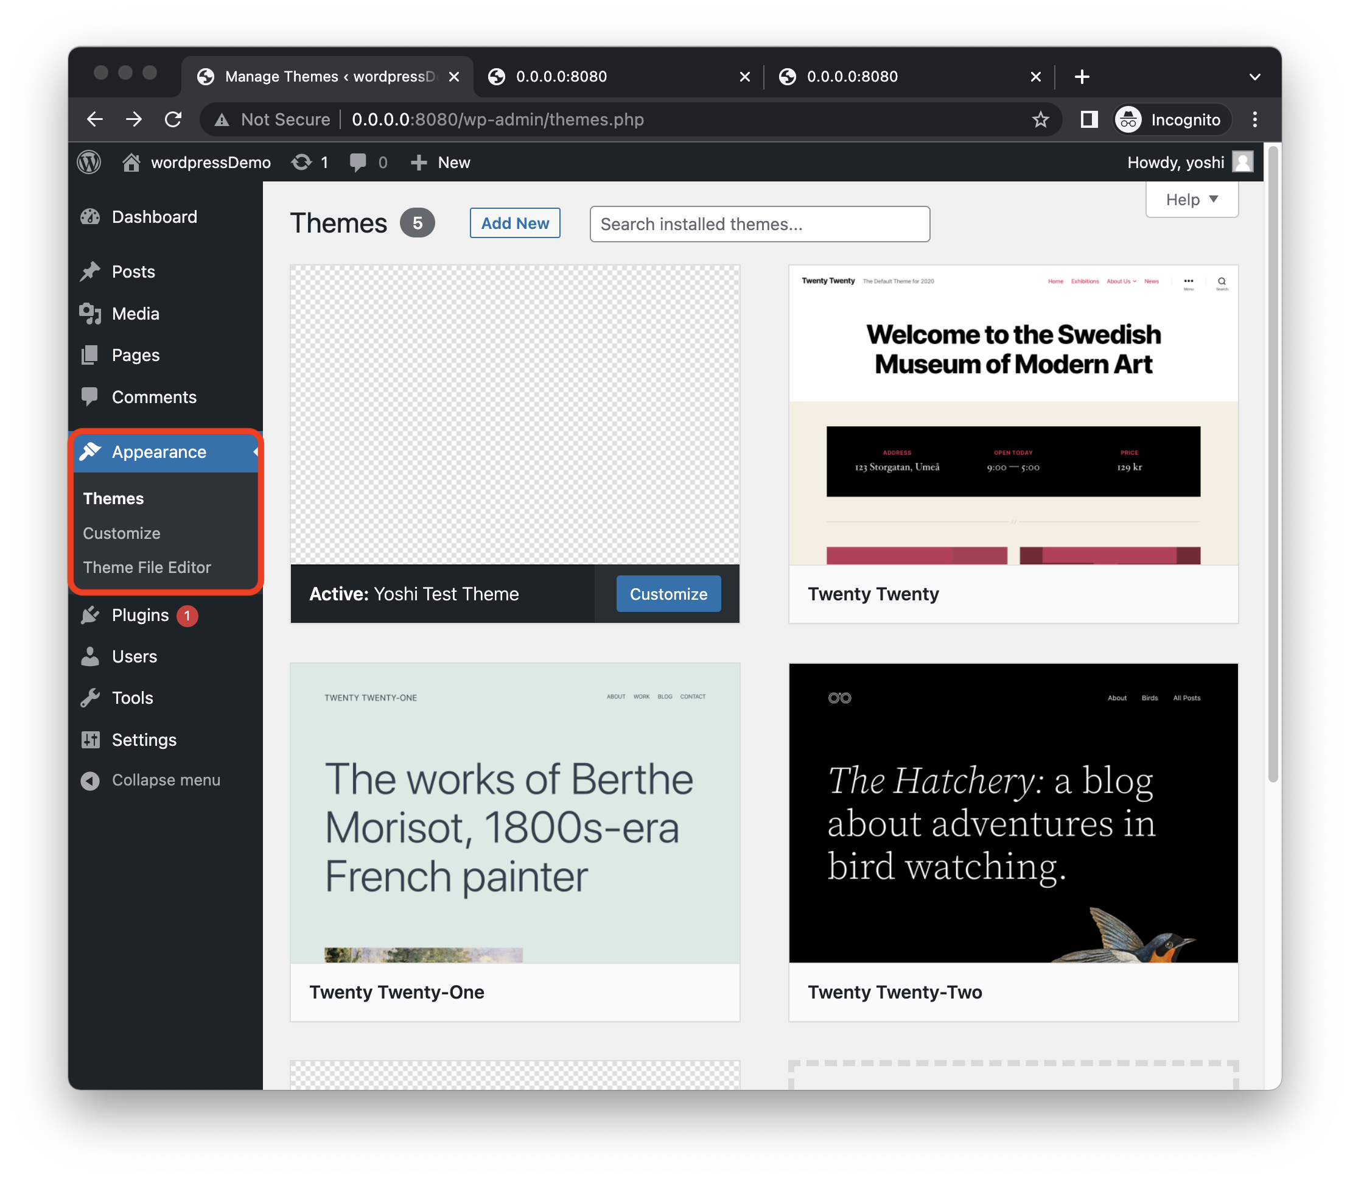Click the Add New theme button
This screenshot has height=1180, width=1350.
pyautogui.click(x=514, y=223)
